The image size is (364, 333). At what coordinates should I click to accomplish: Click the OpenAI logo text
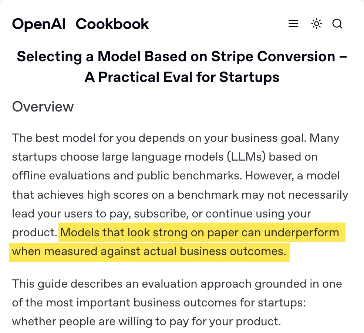click(39, 24)
